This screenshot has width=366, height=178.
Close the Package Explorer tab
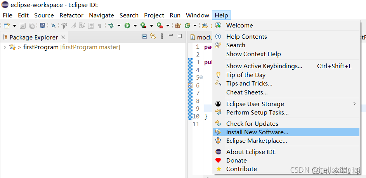pos(63,37)
